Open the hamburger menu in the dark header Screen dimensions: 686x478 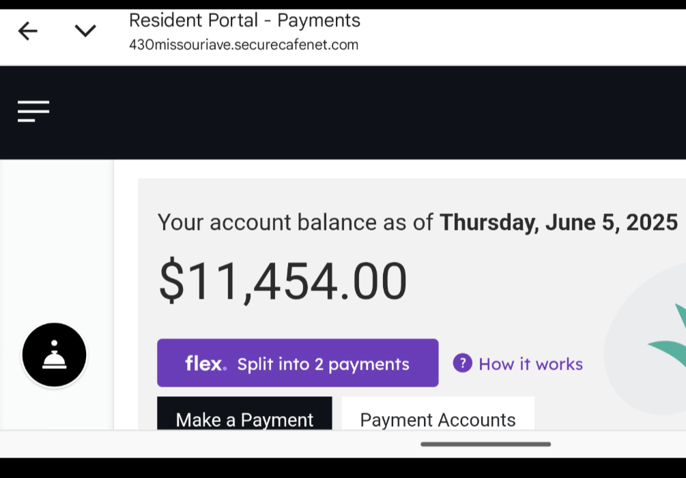(33, 111)
